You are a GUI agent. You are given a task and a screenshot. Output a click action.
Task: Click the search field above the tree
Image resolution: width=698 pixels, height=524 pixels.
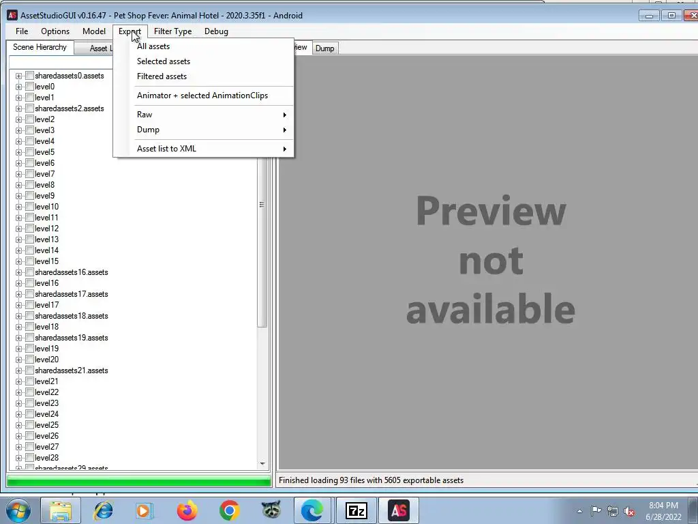click(x=61, y=62)
